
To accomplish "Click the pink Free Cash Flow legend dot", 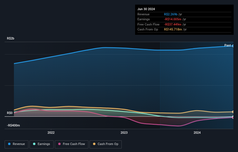I will (59, 144).
